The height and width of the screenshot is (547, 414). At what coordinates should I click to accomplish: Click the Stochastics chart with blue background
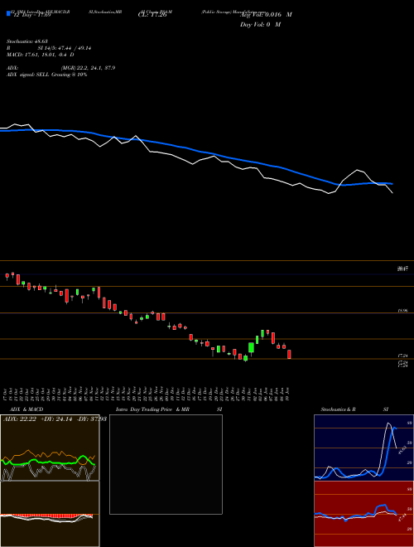363,448
